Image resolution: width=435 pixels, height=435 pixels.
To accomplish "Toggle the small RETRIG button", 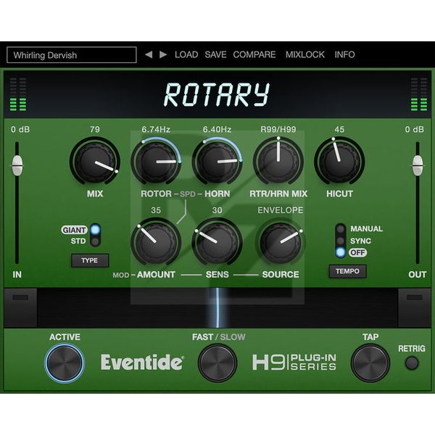I will tap(412, 363).
